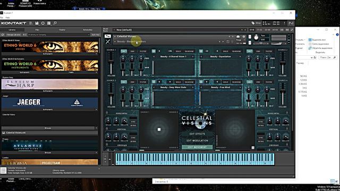
Task: Click a key on the virtual keyboard
Action: [x=194, y=159]
